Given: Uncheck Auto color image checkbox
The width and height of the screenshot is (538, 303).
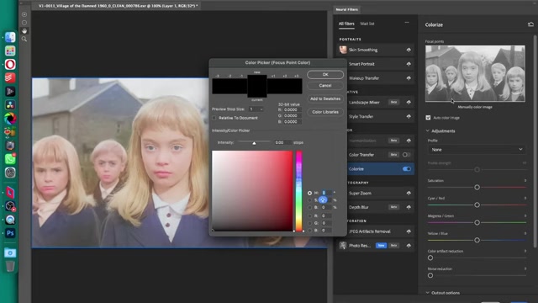Looking at the screenshot, I should point(428,118).
